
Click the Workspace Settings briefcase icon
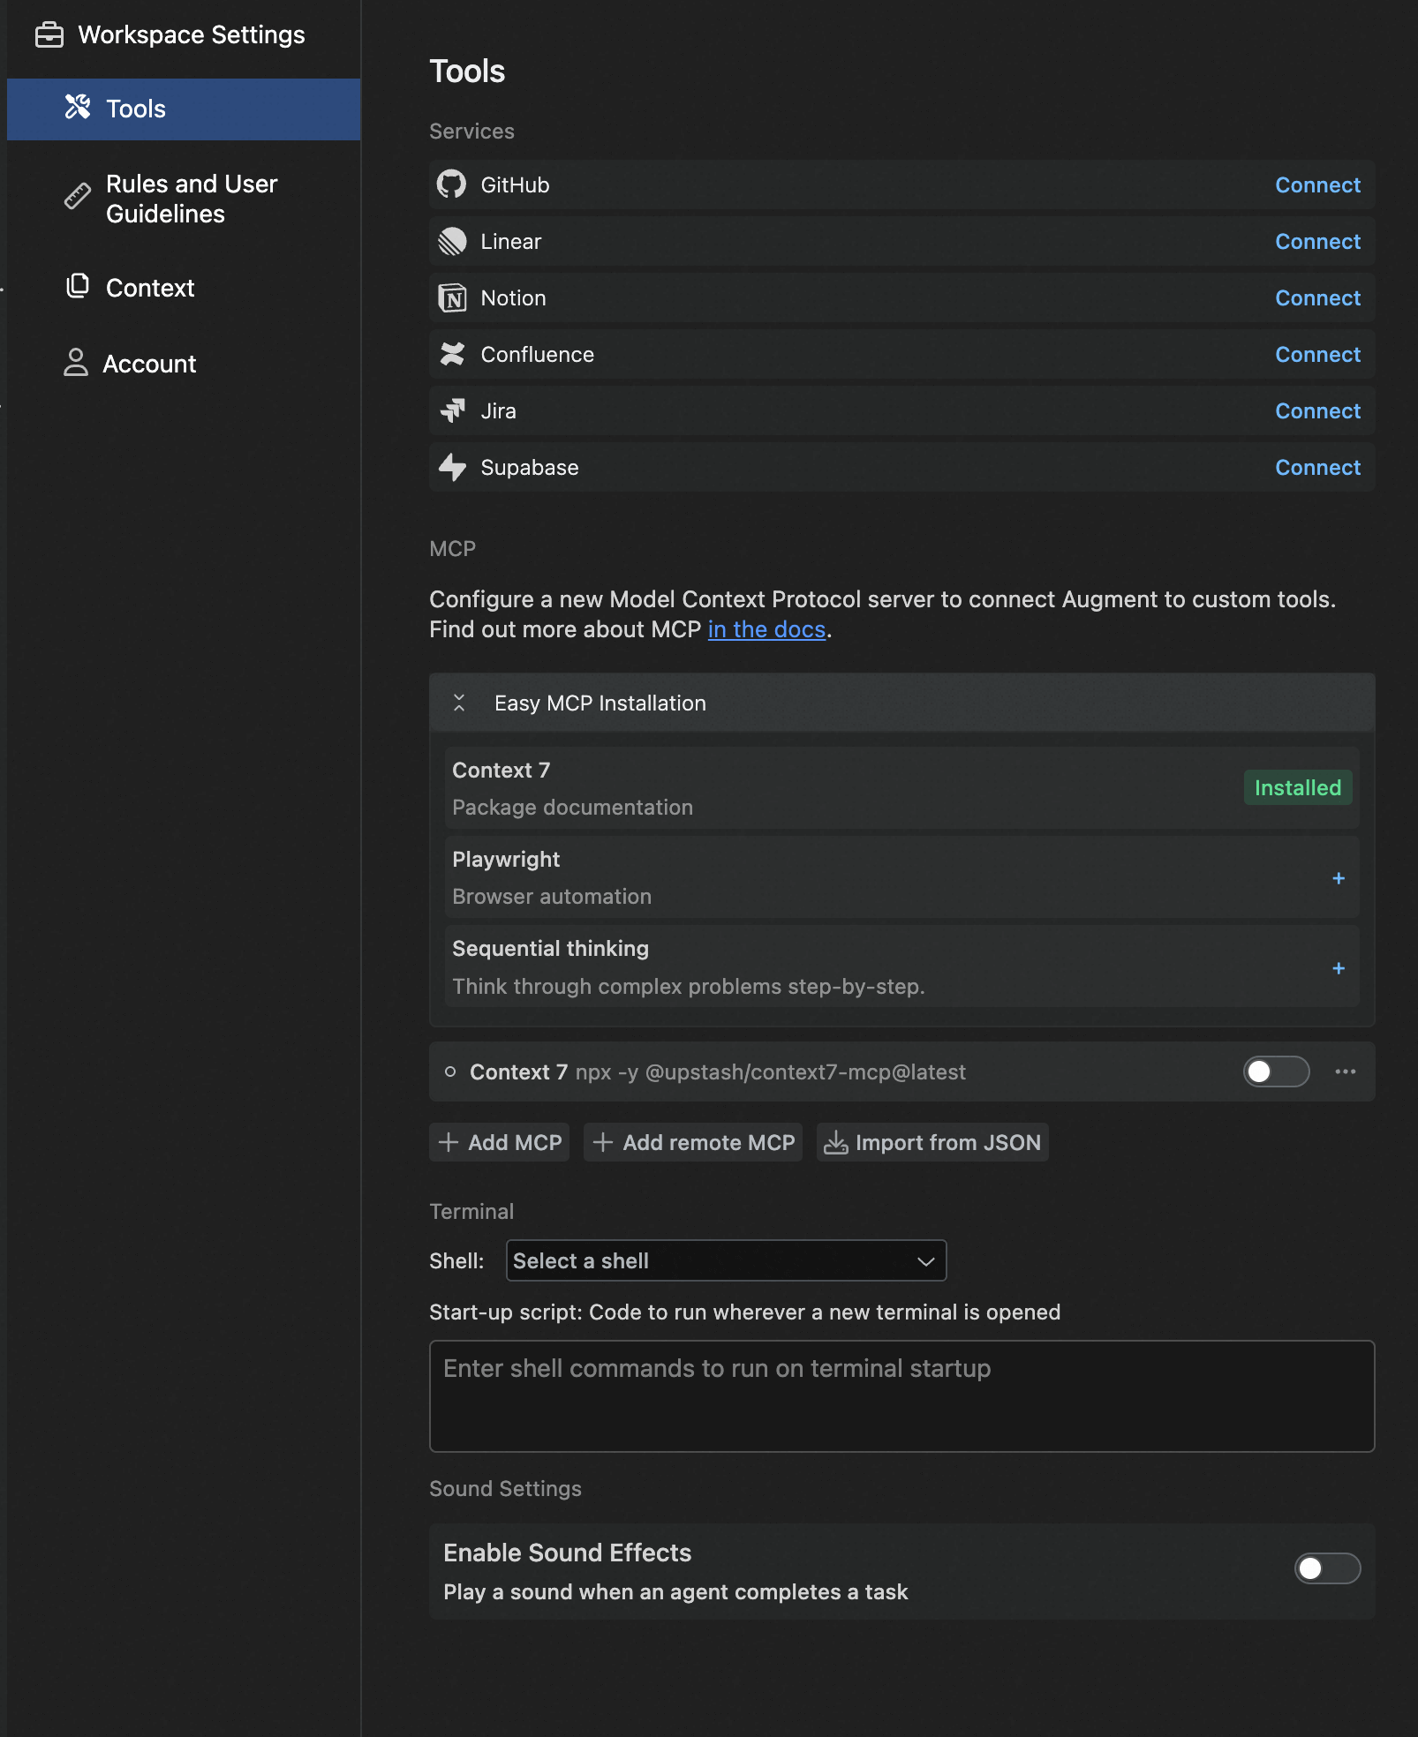pos(49,34)
